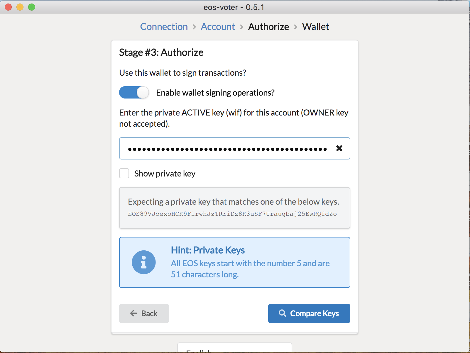
Task: Select the Wallet breadcrumb step
Action: click(316, 27)
